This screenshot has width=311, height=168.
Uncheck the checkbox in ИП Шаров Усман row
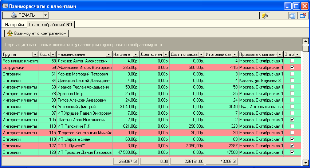click(292, 139)
